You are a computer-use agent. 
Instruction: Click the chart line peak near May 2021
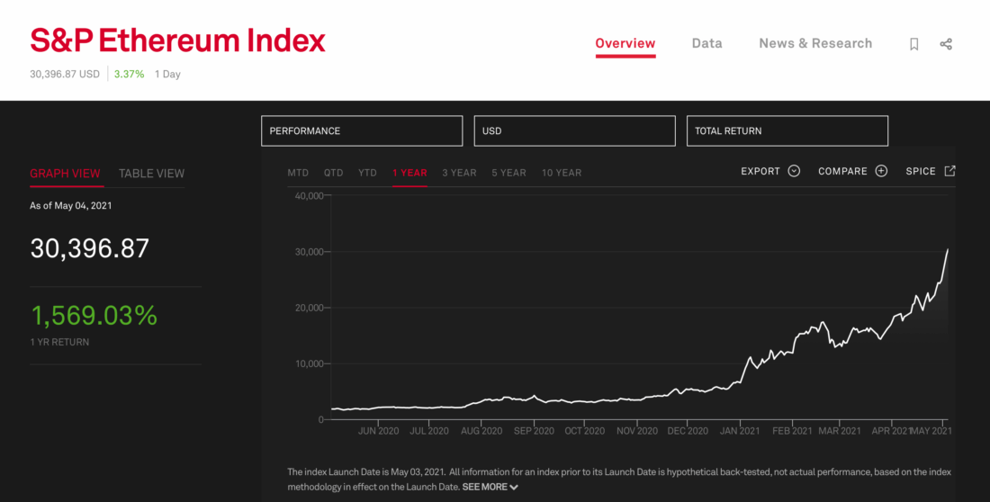point(948,249)
